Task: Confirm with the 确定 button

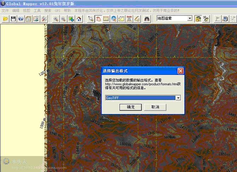Action: pyautogui.click(x=131, y=107)
